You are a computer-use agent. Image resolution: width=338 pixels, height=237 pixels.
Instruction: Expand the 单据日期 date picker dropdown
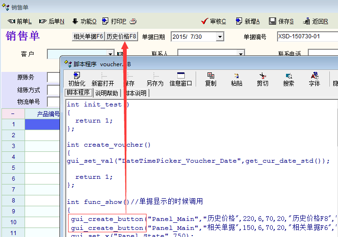[220, 37]
